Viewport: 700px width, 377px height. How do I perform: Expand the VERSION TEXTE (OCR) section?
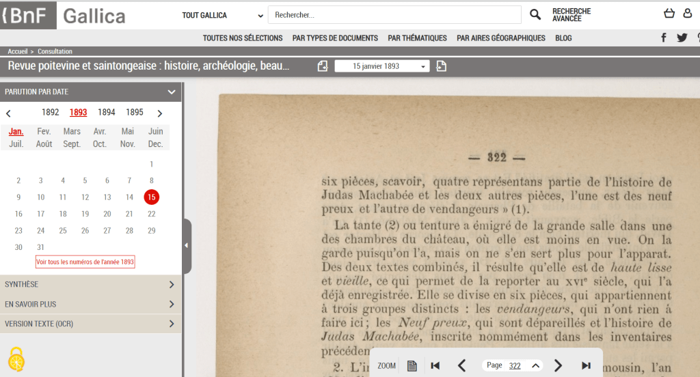click(90, 324)
